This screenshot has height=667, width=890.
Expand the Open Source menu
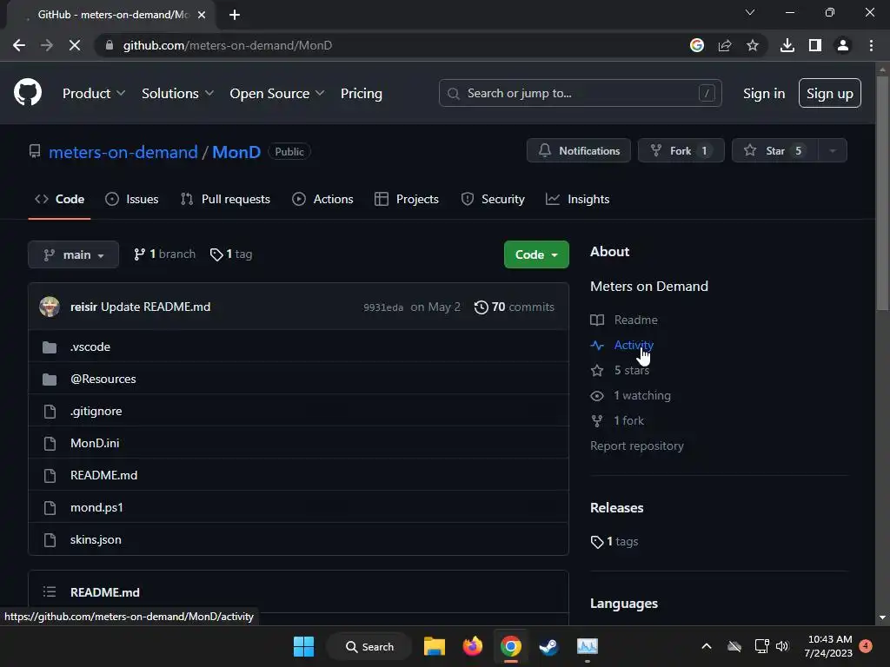277,94
